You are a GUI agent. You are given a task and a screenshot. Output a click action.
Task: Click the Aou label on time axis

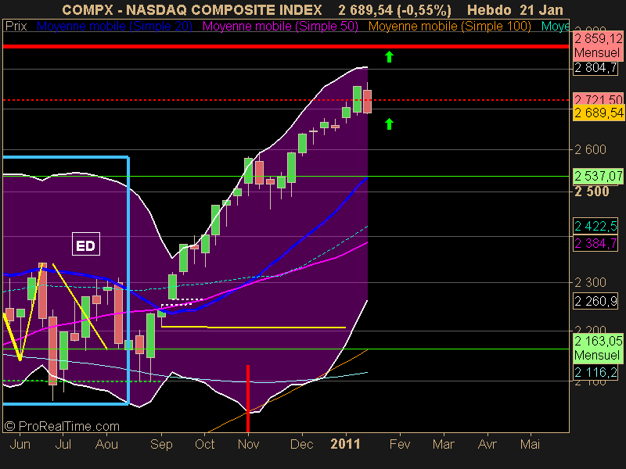(x=106, y=444)
